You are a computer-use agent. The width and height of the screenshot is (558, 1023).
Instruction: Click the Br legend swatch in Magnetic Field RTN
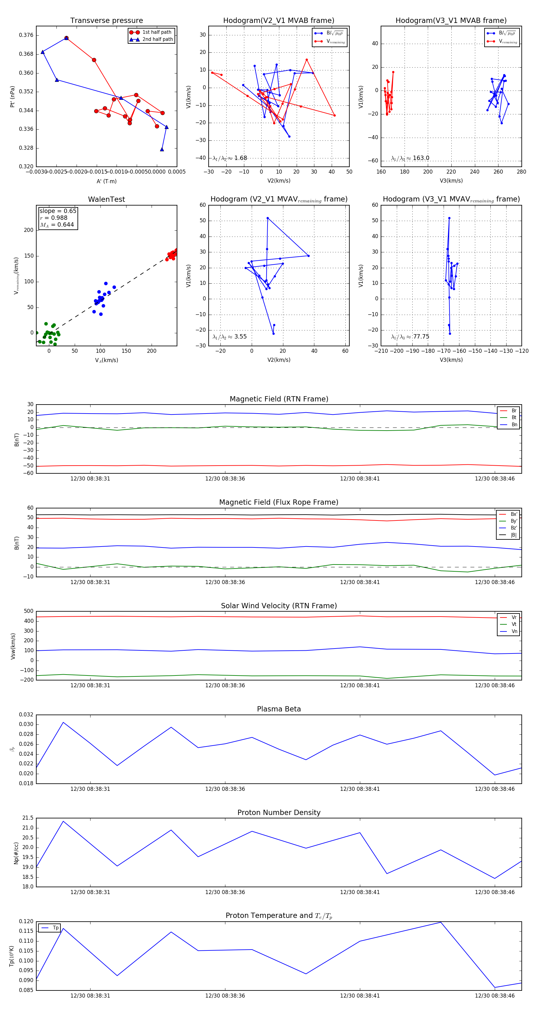pos(503,411)
